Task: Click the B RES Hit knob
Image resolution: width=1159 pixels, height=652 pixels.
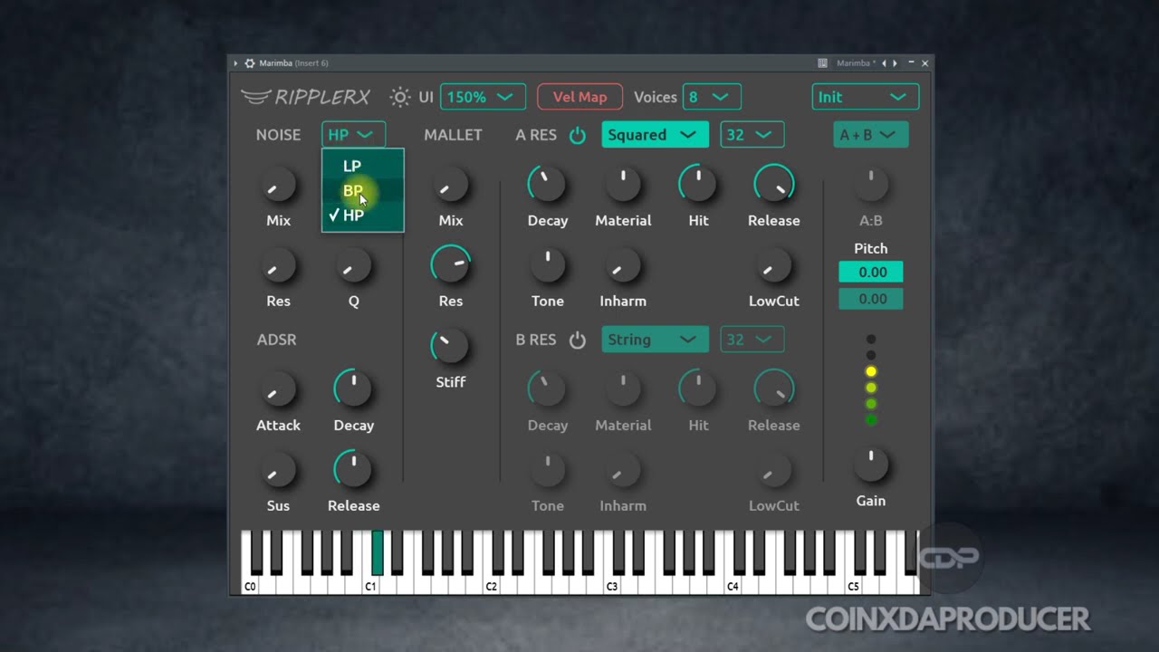Action: coord(698,389)
